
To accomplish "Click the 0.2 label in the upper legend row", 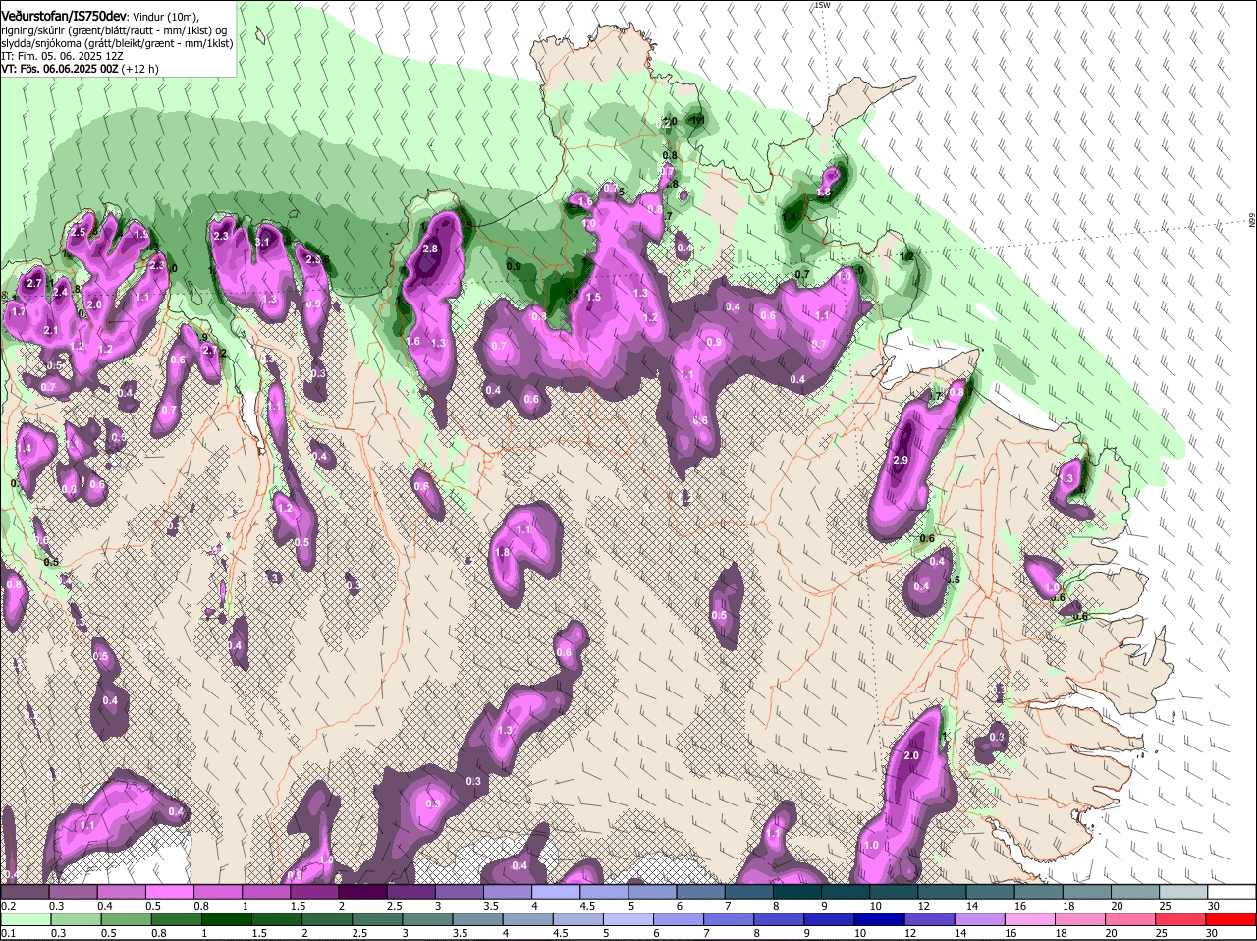I will pyautogui.click(x=8, y=905).
